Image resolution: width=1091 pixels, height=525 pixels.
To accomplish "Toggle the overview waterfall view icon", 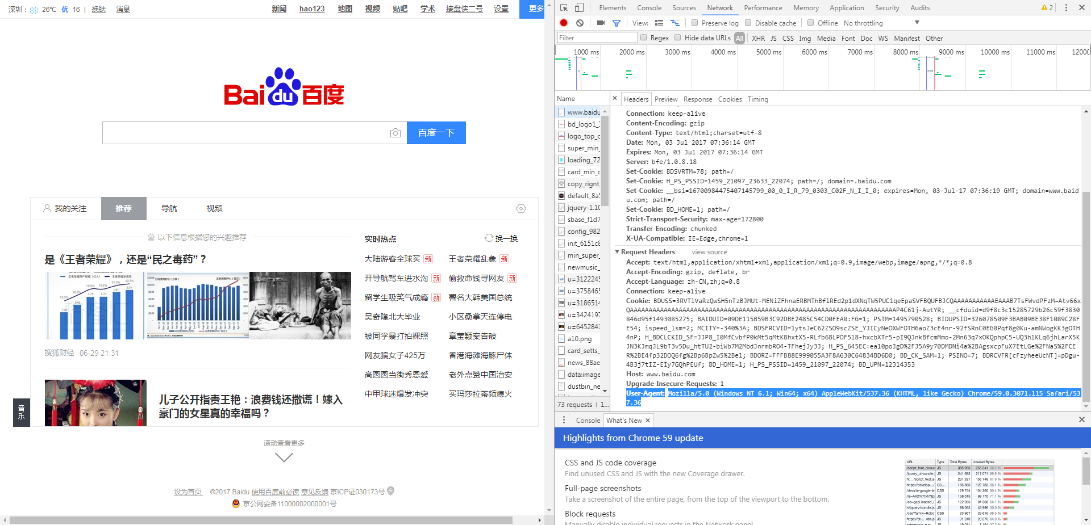I will coord(675,23).
